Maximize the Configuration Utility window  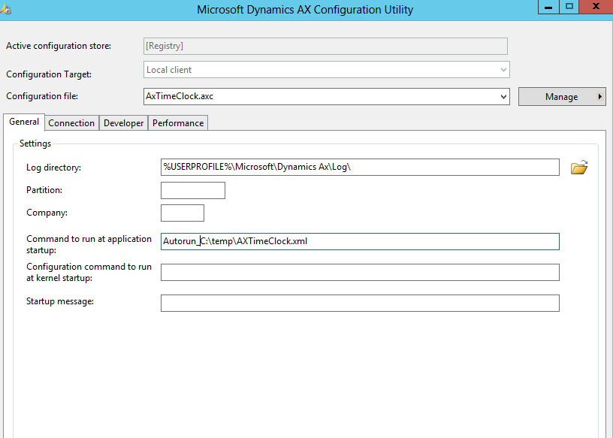569,6
